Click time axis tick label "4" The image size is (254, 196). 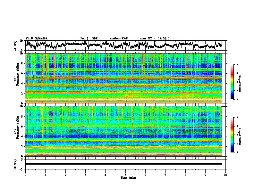(106, 175)
